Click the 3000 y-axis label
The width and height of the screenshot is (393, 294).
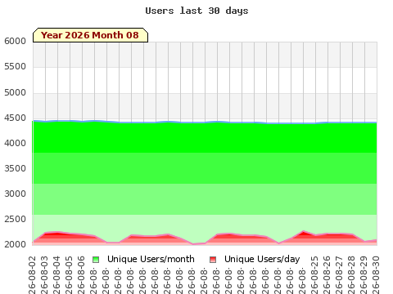tap(15, 194)
